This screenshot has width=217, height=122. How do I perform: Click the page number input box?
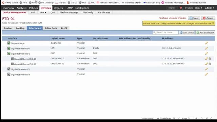coord(191,118)
